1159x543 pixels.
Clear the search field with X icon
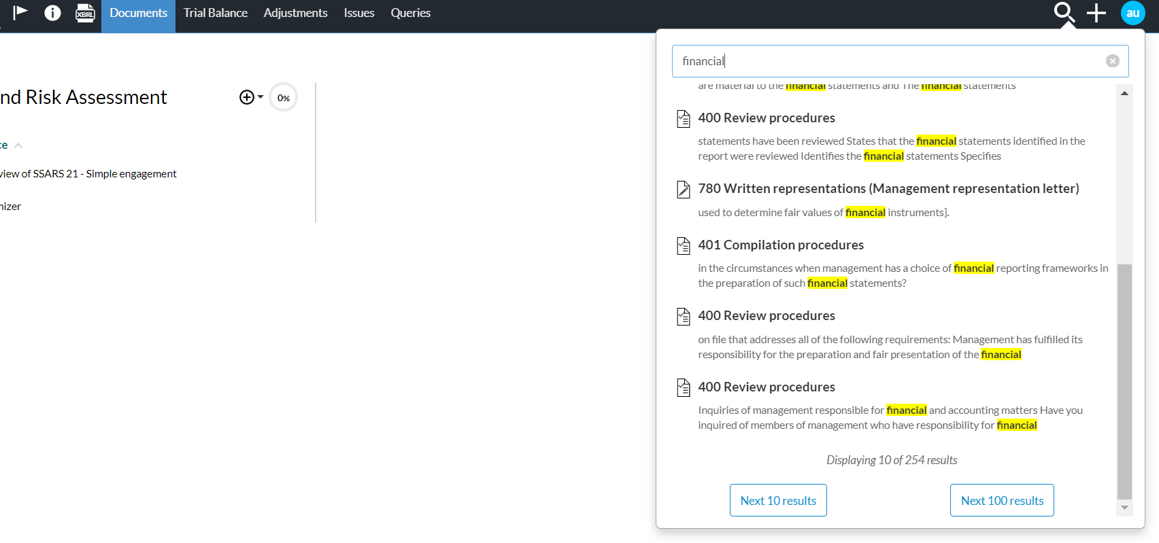(x=1112, y=61)
